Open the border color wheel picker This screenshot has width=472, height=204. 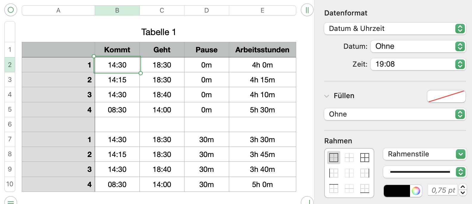point(416,191)
